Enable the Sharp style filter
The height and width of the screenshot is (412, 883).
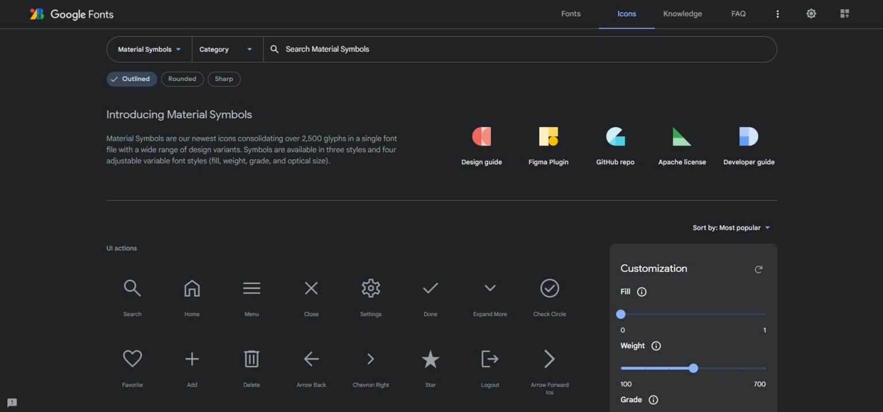point(224,79)
